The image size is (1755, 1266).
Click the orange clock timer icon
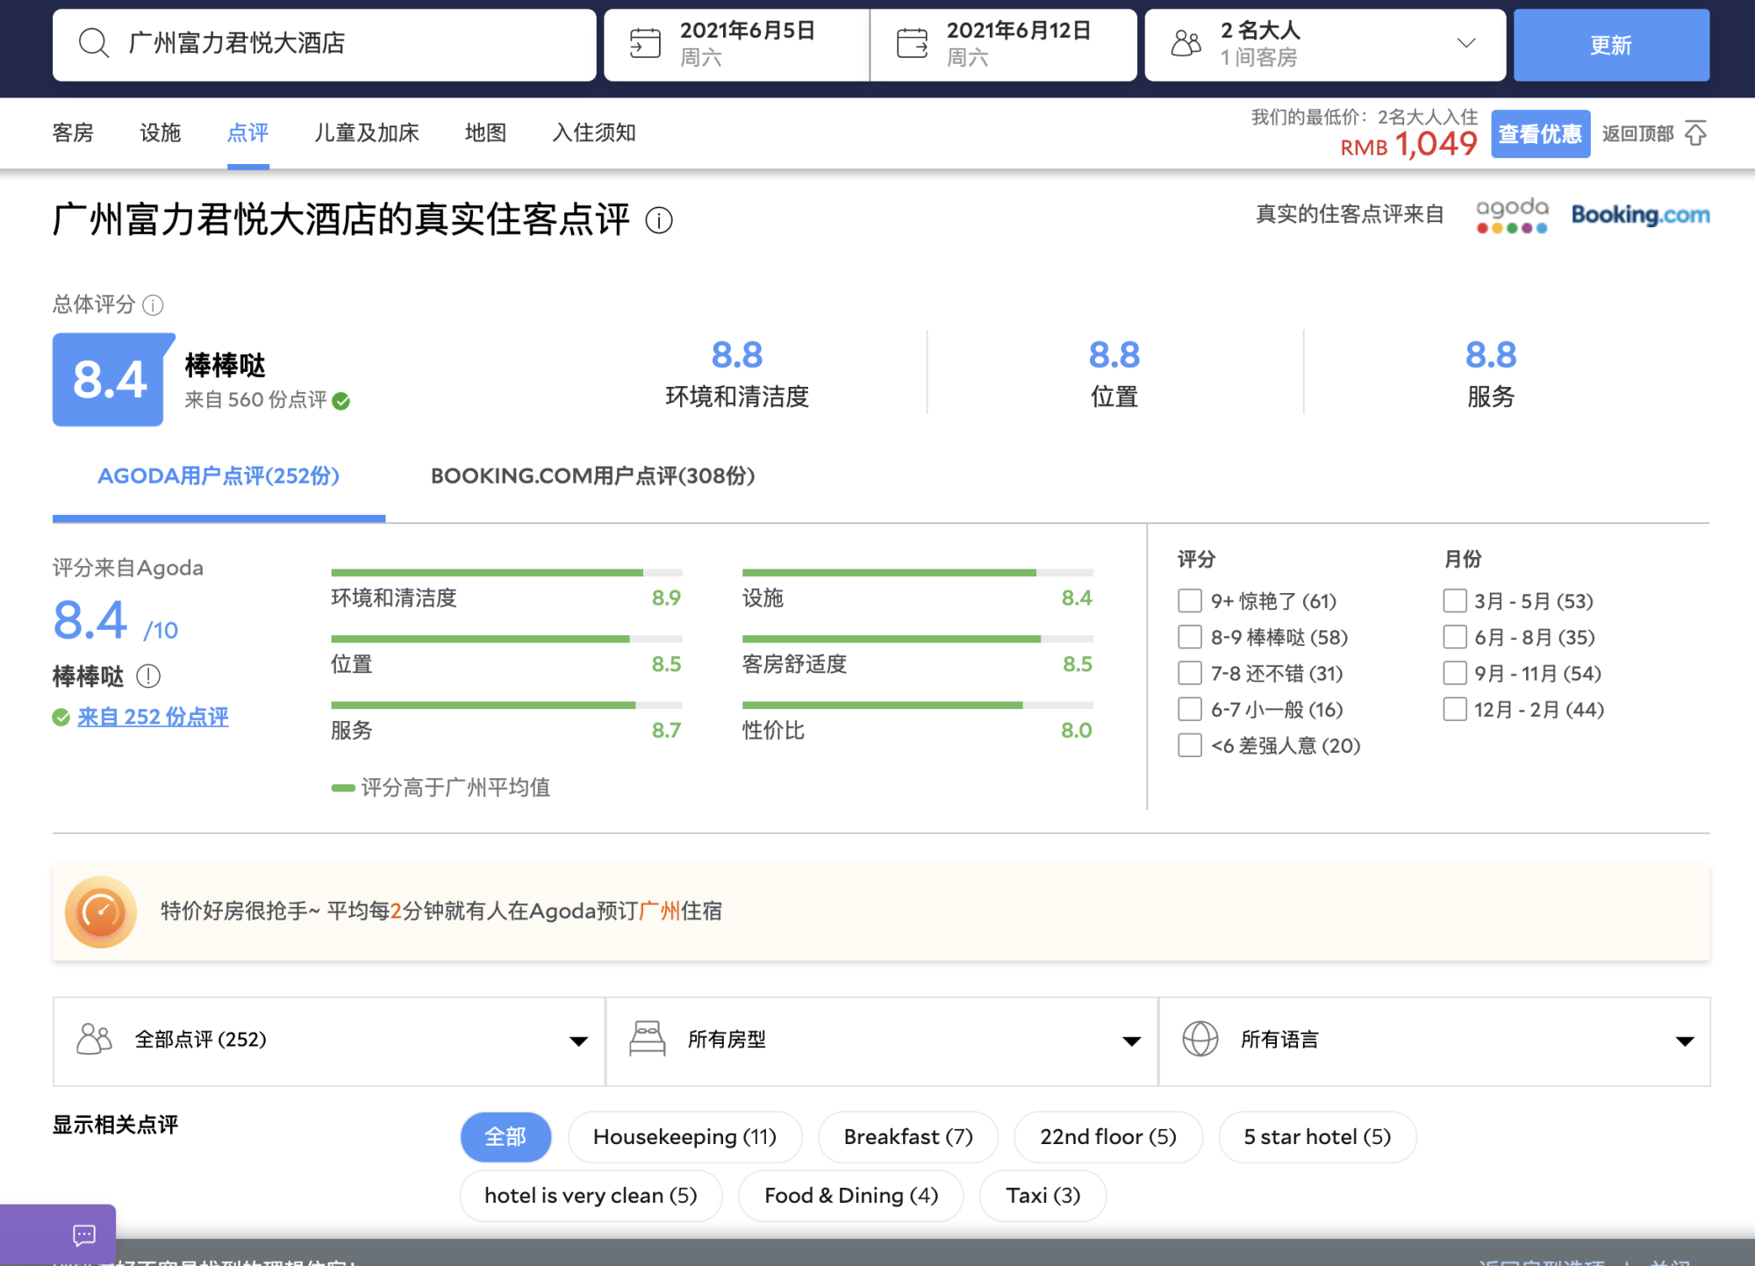pyautogui.click(x=101, y=912)
